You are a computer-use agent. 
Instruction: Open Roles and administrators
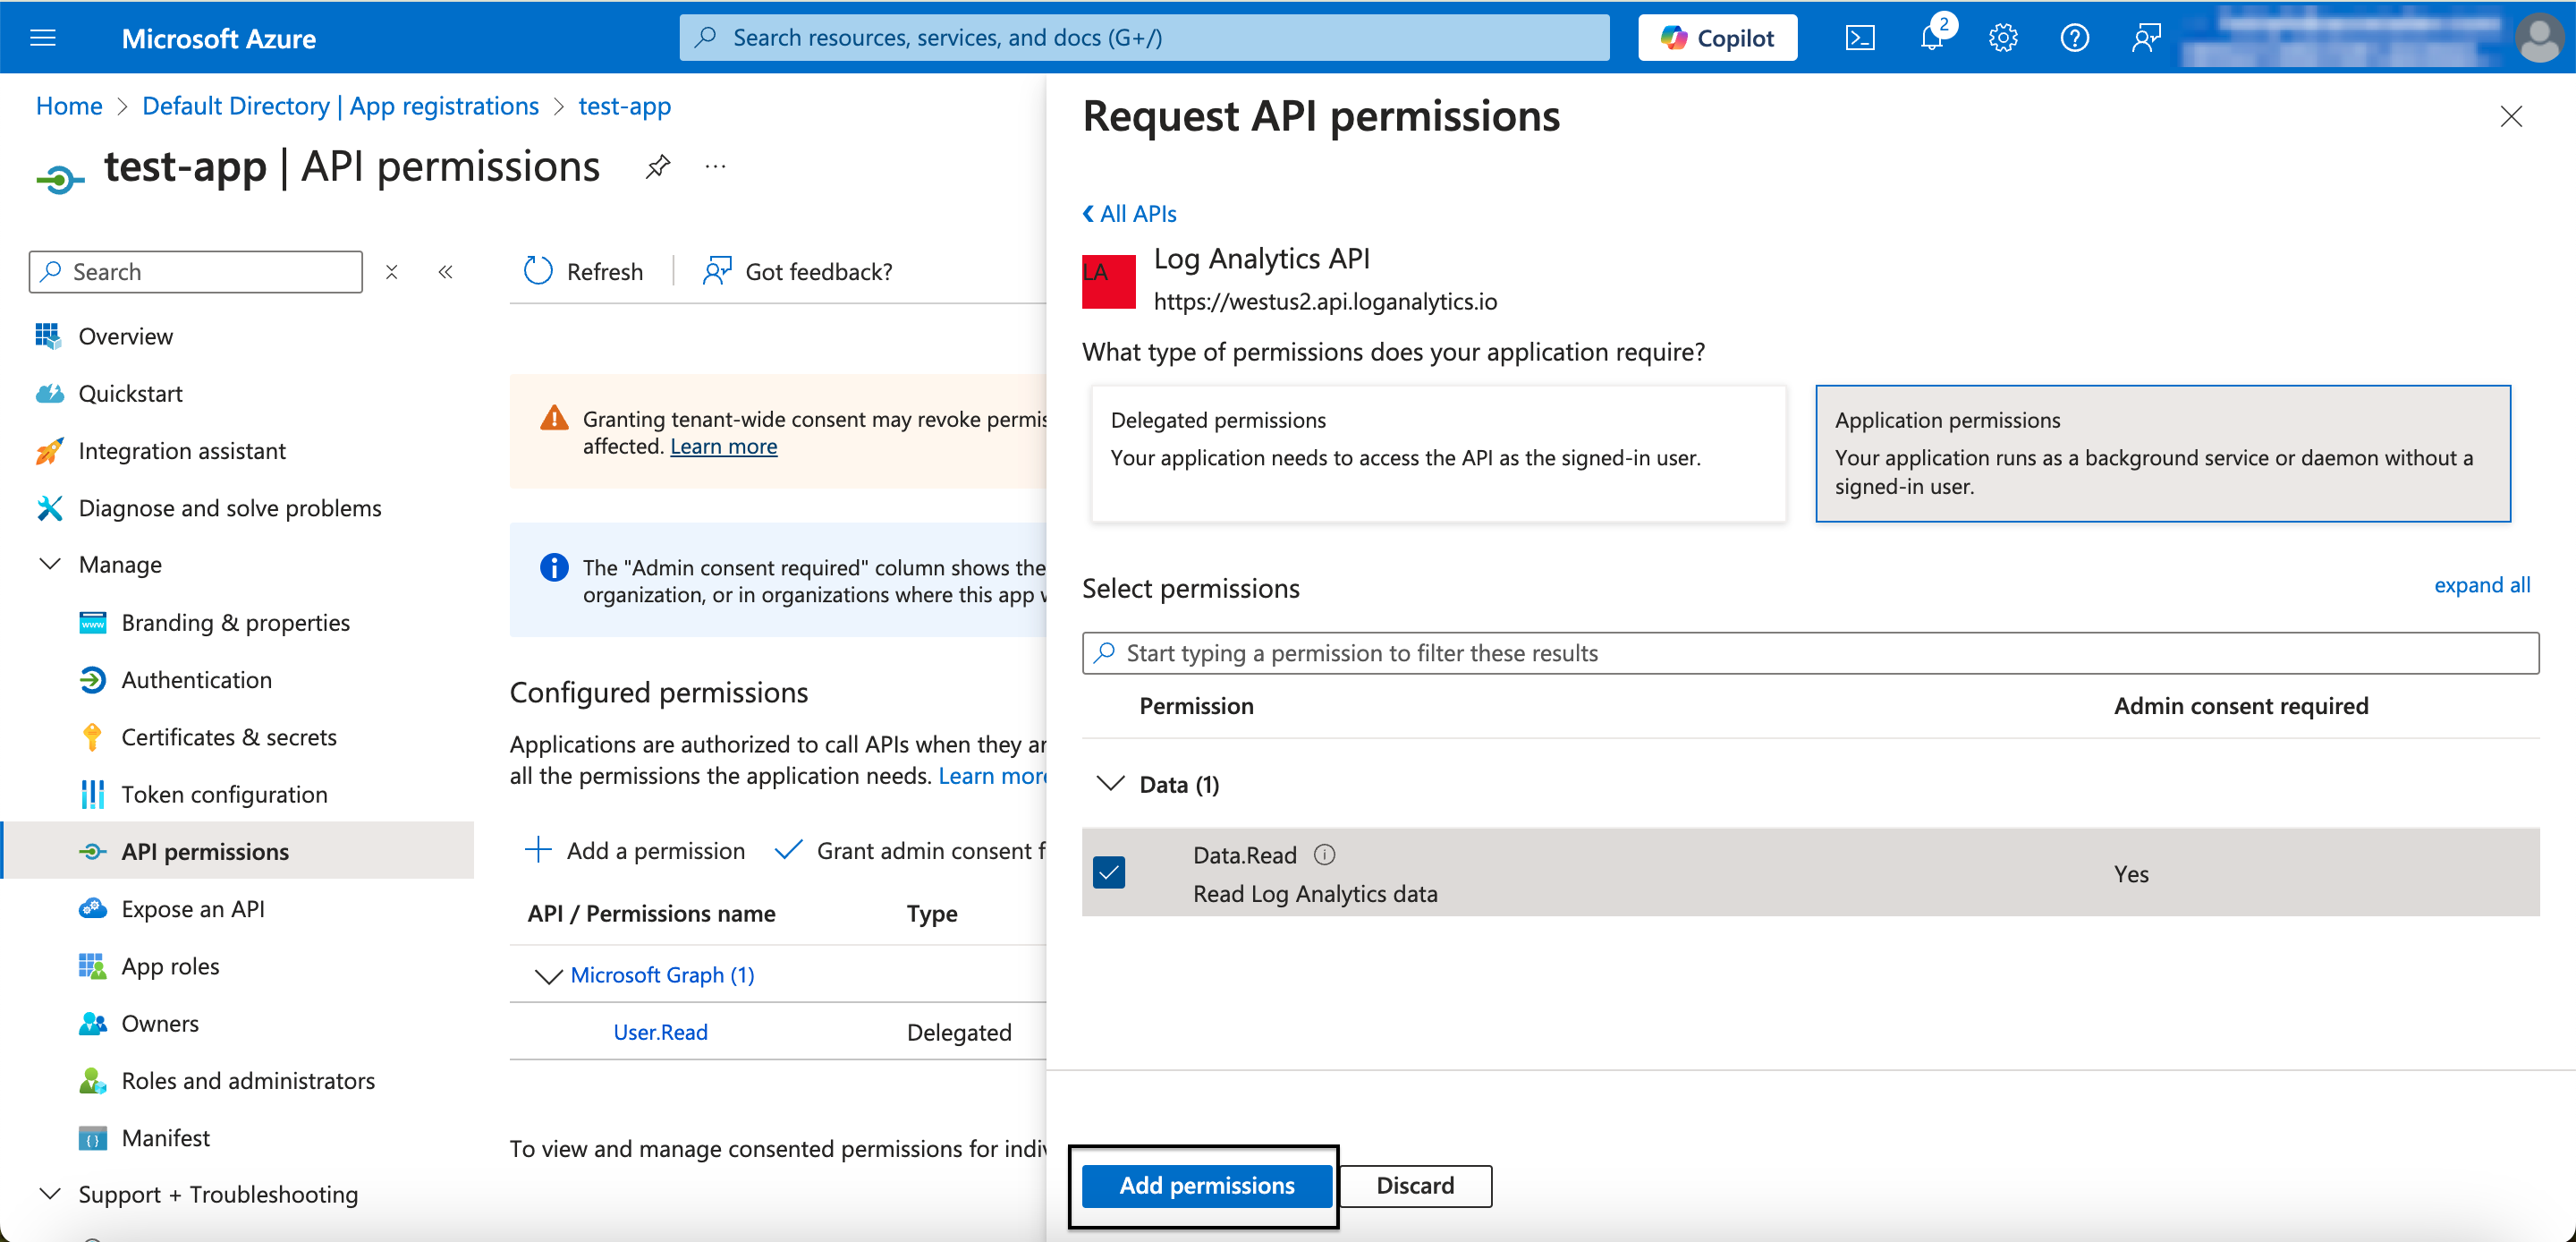click(x=248, y=1081)
